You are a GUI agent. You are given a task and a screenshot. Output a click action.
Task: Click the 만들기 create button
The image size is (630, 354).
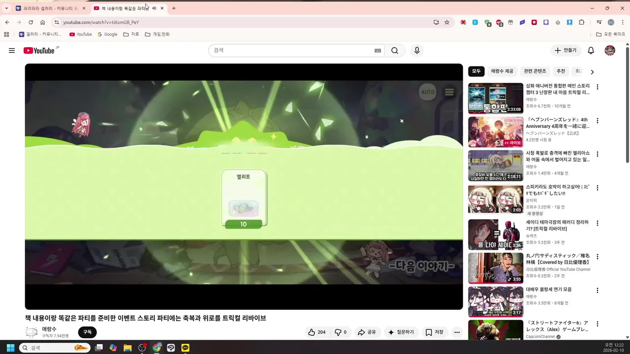(566, 51)
